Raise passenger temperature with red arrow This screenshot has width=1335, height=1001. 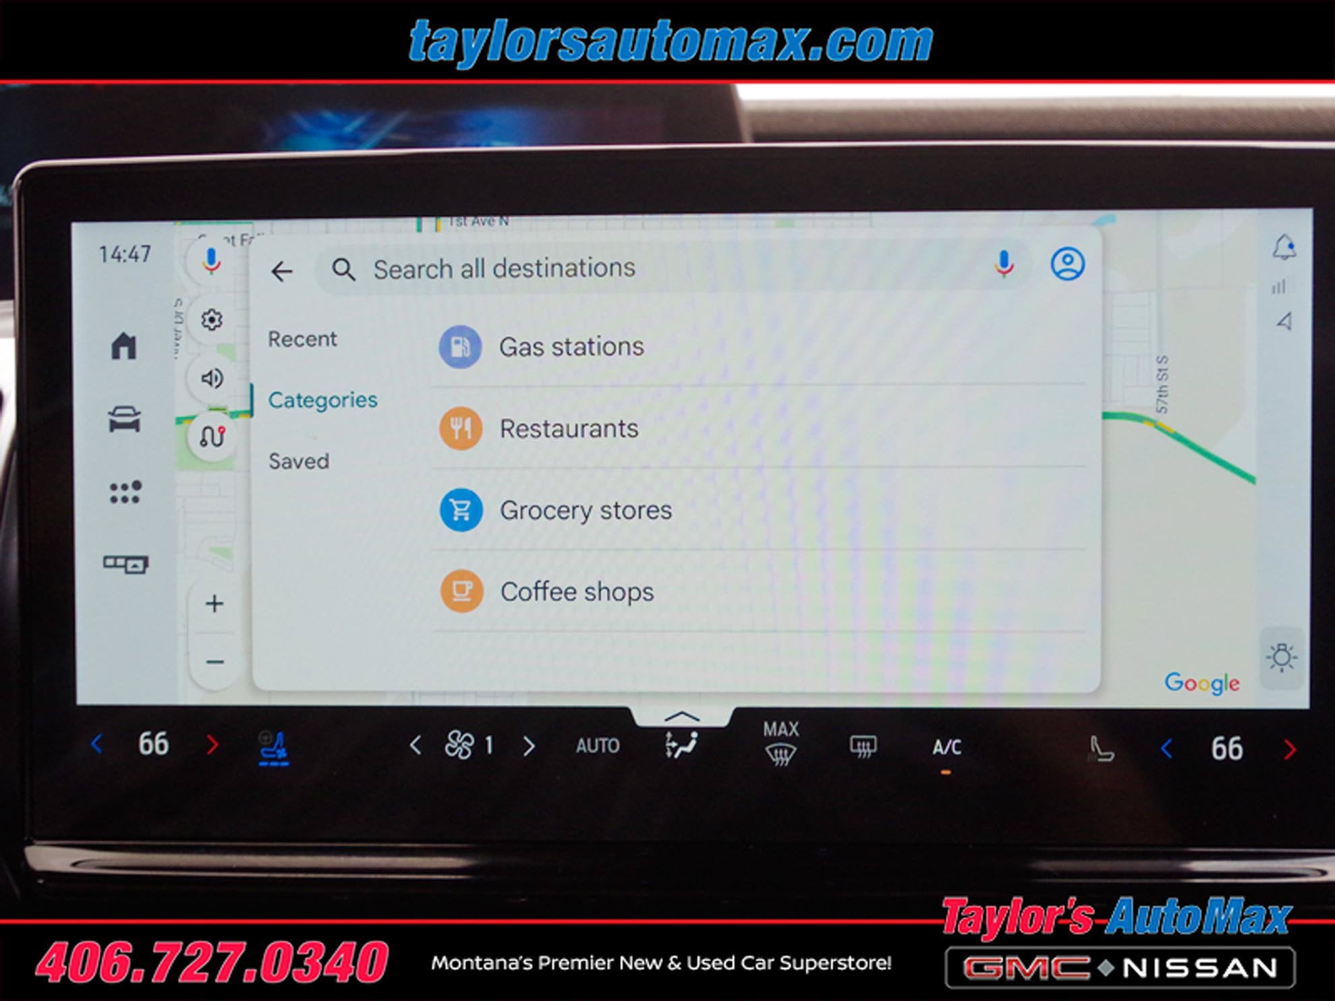1289,749
